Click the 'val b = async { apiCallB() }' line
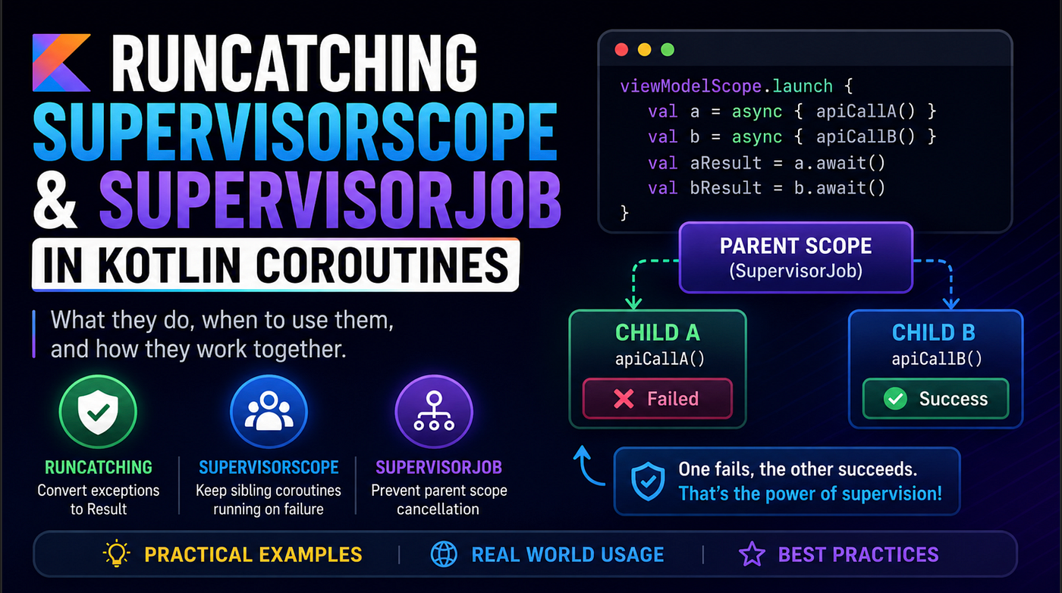Viewport: 1062px width, 593px height. pos(793,137)
